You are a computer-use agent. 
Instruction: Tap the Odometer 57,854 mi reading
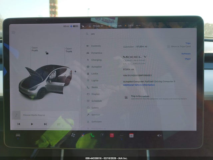coord(135,47)
